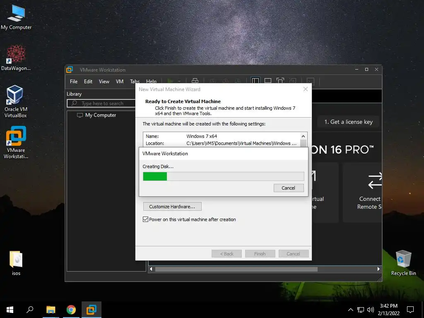Open the DataWagon desktop shortcut
Viewport: 424px width, 318px height.
(x=16, y=58)
